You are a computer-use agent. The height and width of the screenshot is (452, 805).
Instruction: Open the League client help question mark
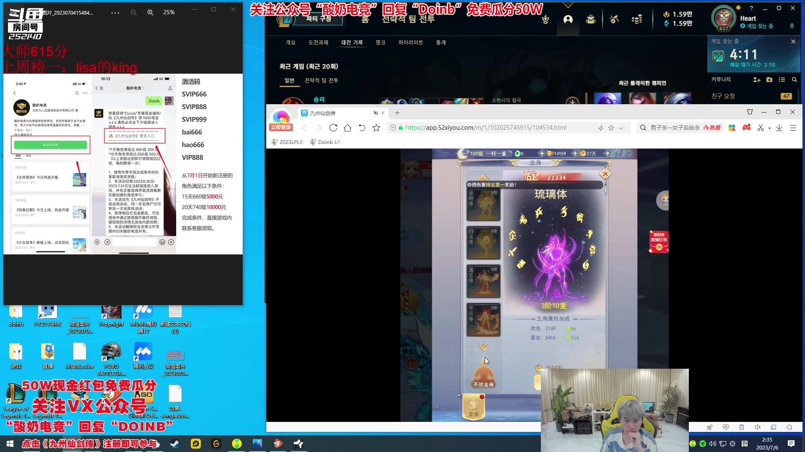click(751, 8)
